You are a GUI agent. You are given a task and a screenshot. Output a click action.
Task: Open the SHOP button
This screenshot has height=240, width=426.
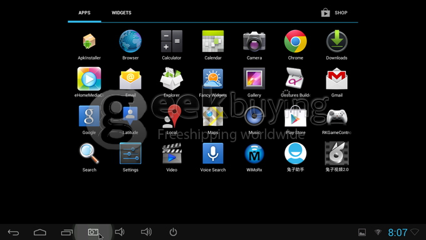coord(334,13)
